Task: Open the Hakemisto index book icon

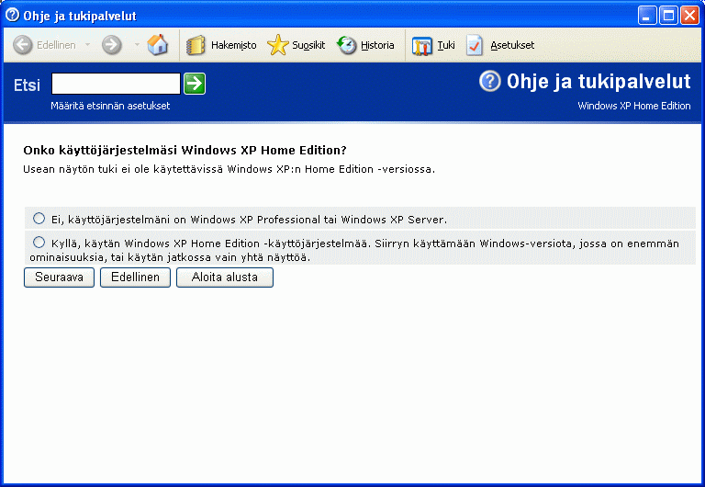Action: coord(196,45)
